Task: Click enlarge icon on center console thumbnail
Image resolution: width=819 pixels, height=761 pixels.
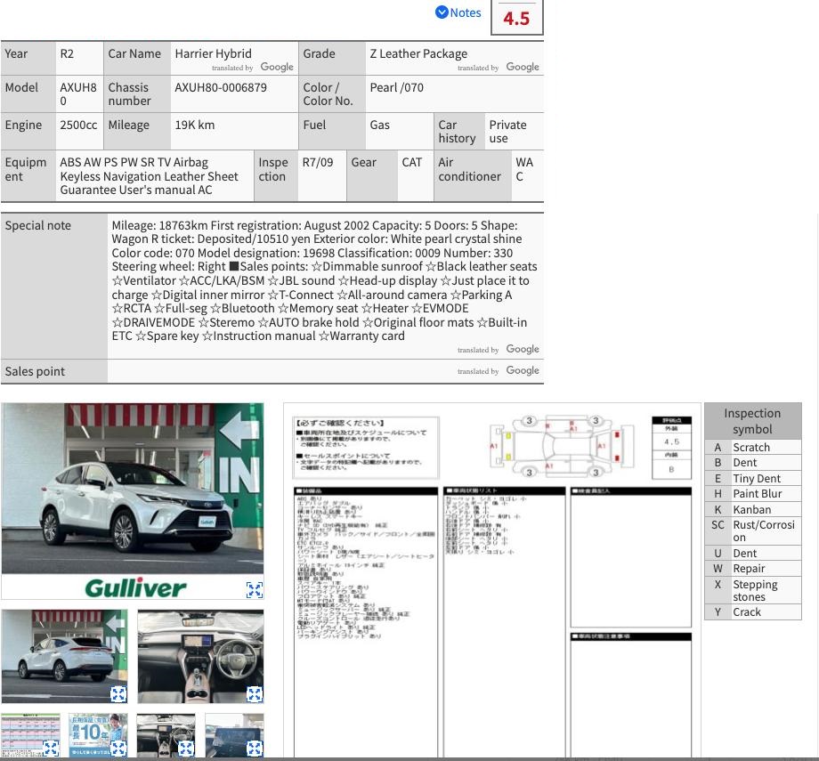Action: [185, 749]
